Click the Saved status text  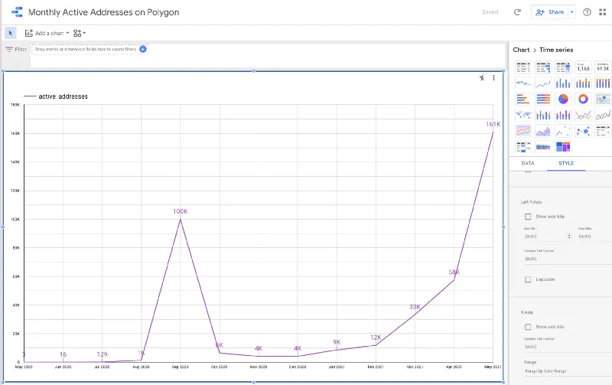pyautogui.click(x=490, y=12)
